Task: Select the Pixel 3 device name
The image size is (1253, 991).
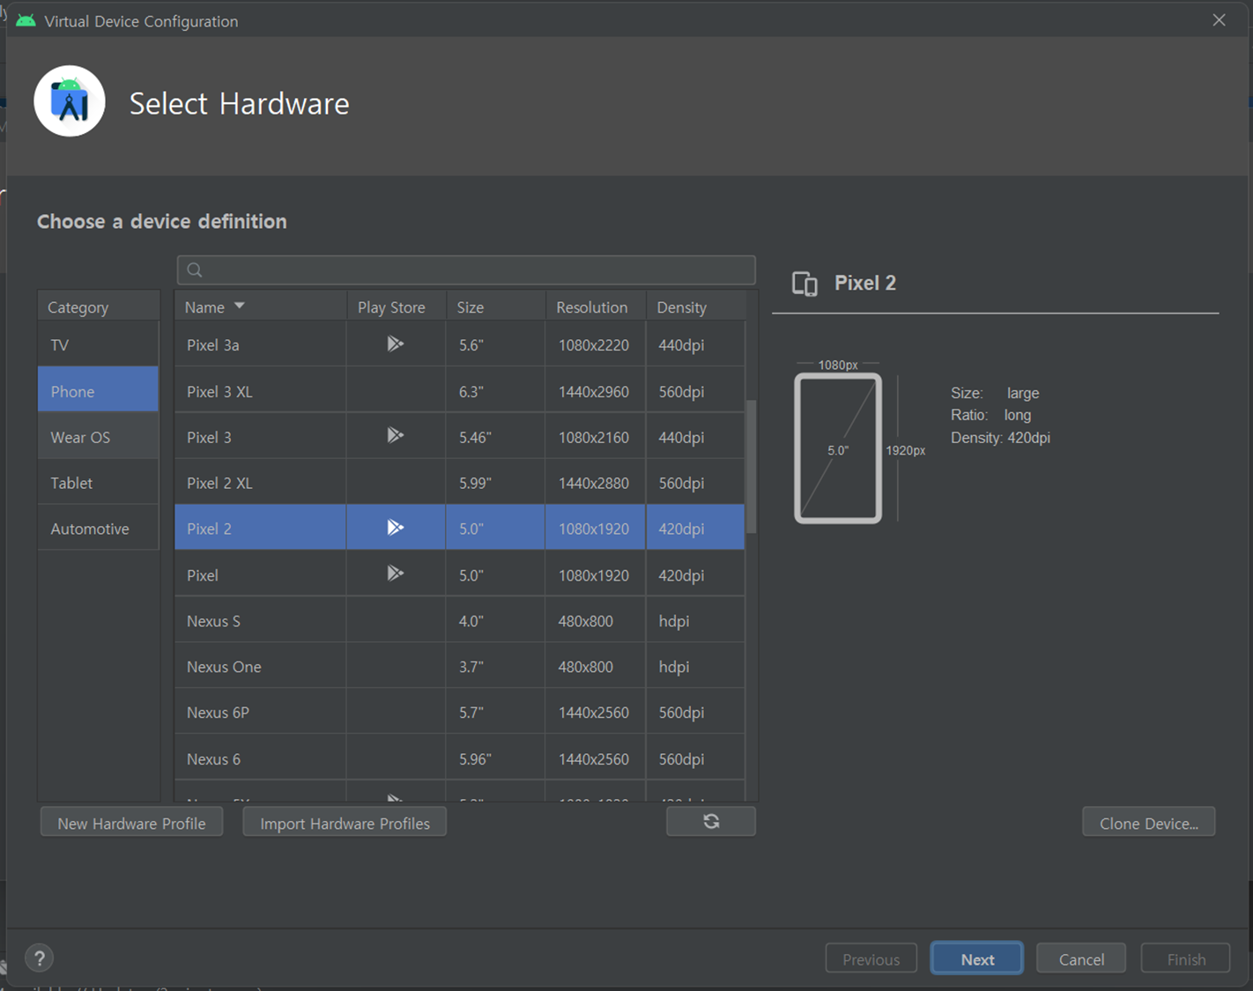Action: tap(209, 437)
